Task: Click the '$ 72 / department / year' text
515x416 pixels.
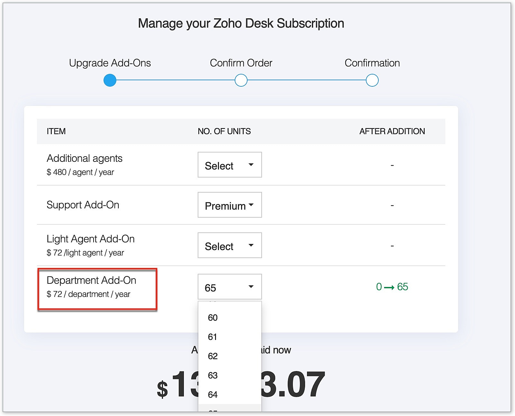Action: pyautogui.click(x=88, y=294)
